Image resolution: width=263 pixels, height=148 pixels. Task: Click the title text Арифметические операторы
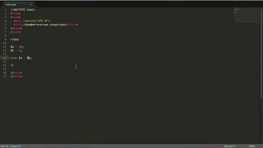(x=45, y=25)
